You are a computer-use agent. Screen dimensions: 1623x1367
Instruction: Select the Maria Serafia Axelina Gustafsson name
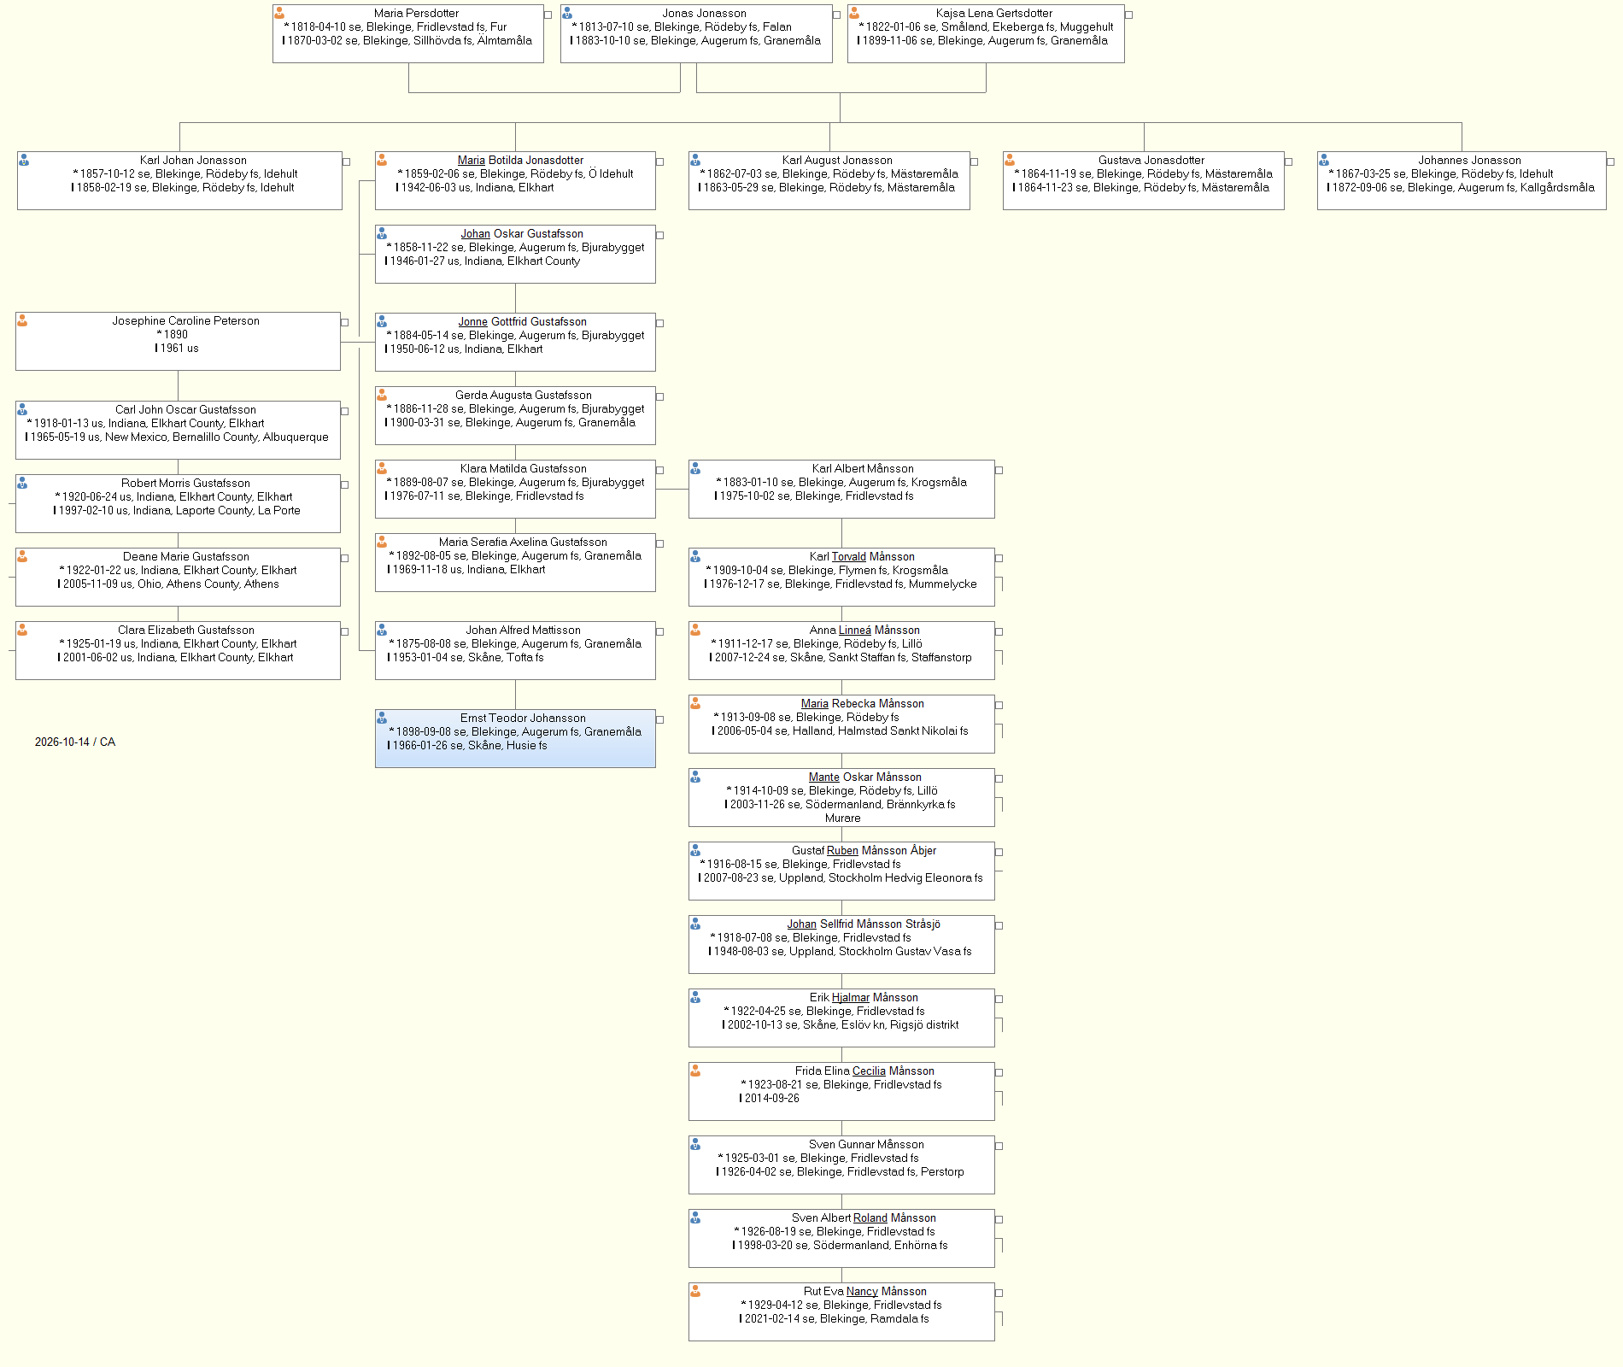coord(523,543)
